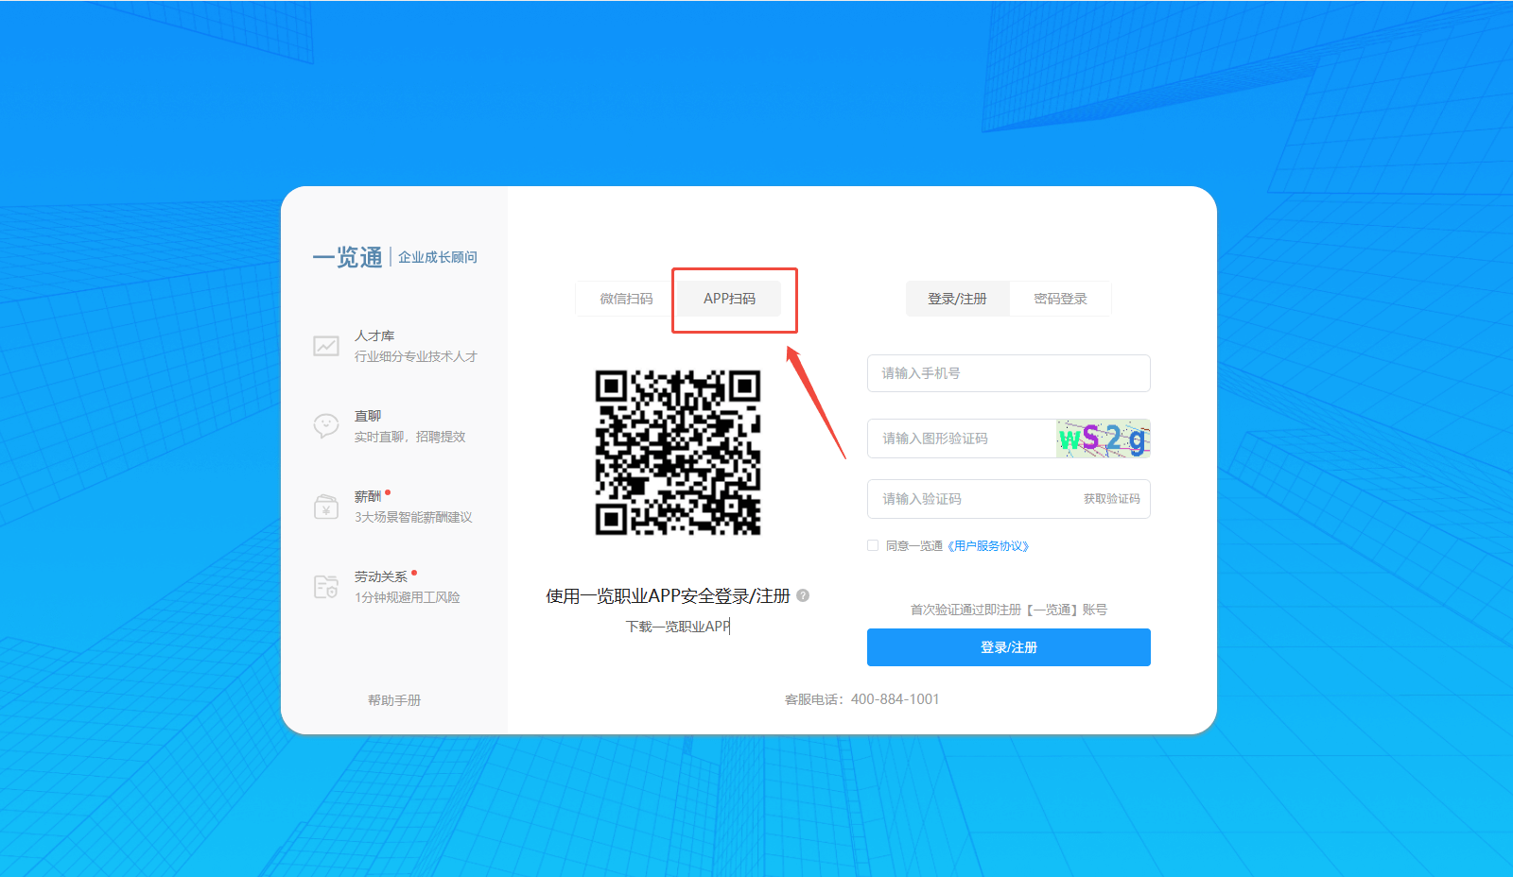Click the 首次验证通过即注册 notice text
The height and width of the screenshot is (877, 1513).
pyautogui.click(x=1009, y=610)
